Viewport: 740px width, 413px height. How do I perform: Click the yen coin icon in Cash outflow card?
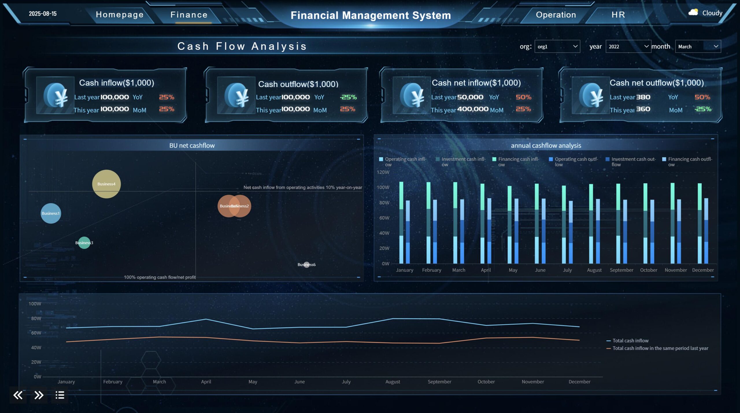(237, 95)
